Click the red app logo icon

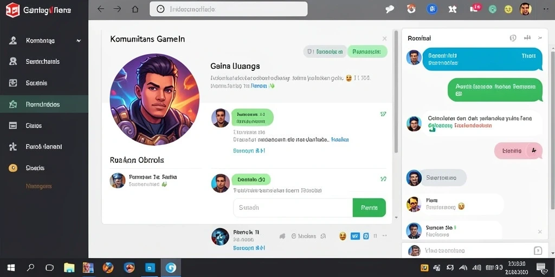13,10
